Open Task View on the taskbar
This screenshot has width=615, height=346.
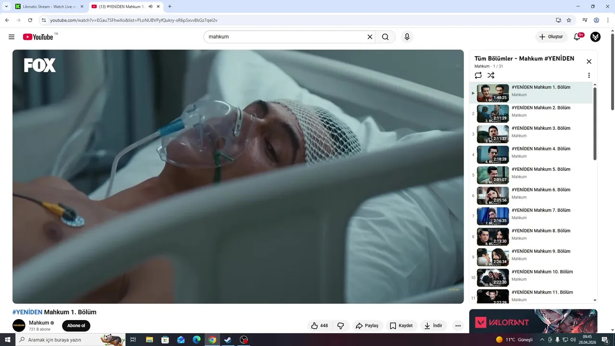click(133, 340)
